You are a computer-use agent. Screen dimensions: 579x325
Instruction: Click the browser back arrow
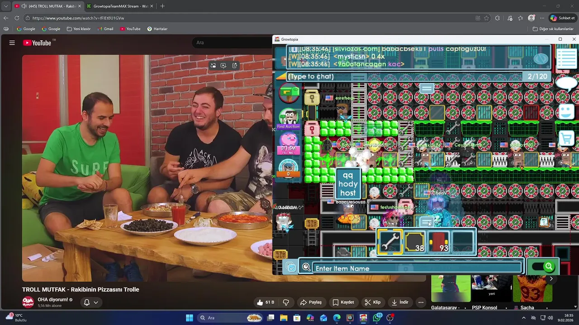[6, 18]
